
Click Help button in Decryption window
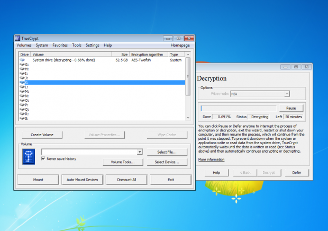tap(216, 173)
